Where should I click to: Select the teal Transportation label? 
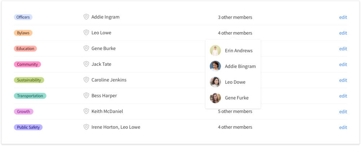pyautogui.click(x=30, y=96)
